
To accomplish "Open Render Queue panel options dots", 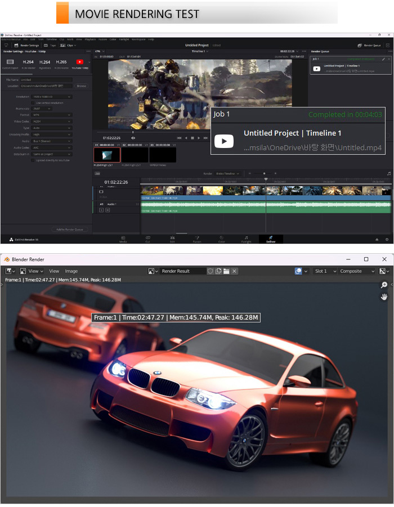I will 390,51.
